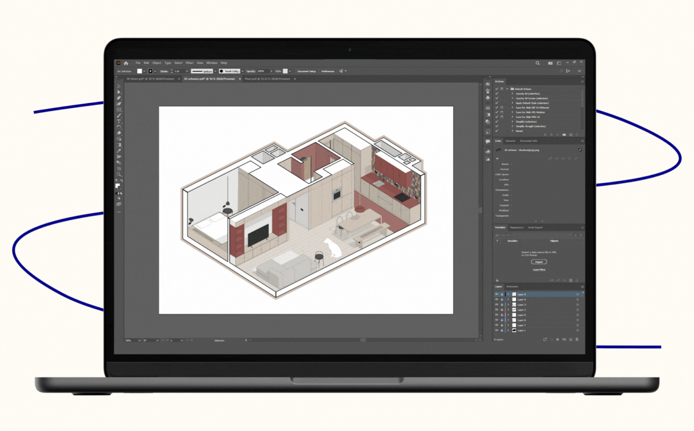Viewport: 694px width, 431px height.
Task: Hide Layer 8 using its eye icon
Action: pos(497,294)
